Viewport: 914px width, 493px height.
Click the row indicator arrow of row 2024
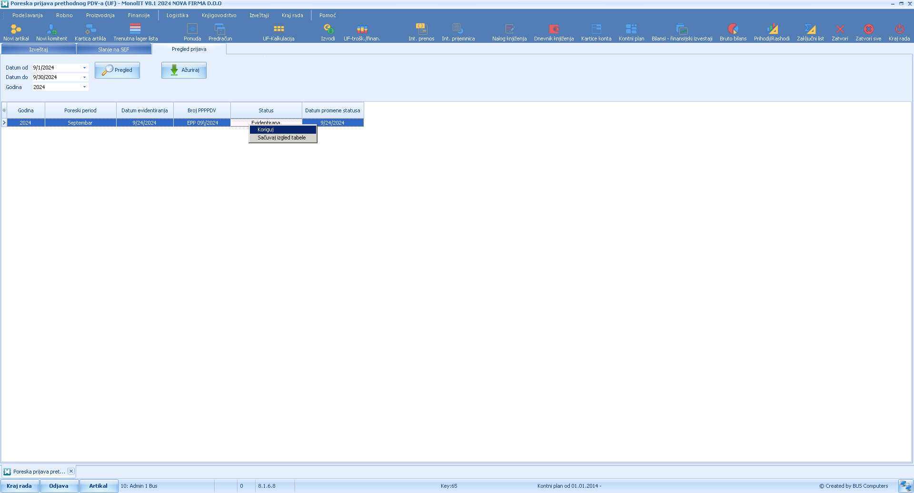(4, 123)
